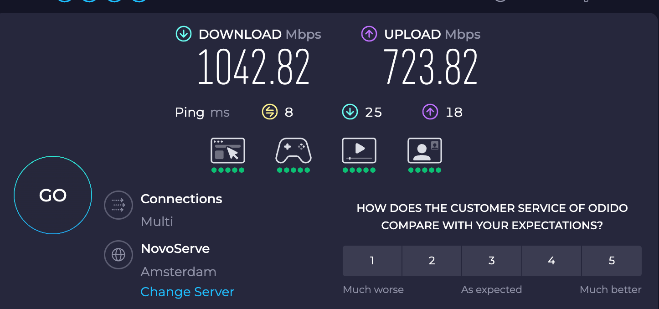This screenshot has height=309, width=659.
Task: Rate Odido customer service 1
Action: [x=372, y=261]
